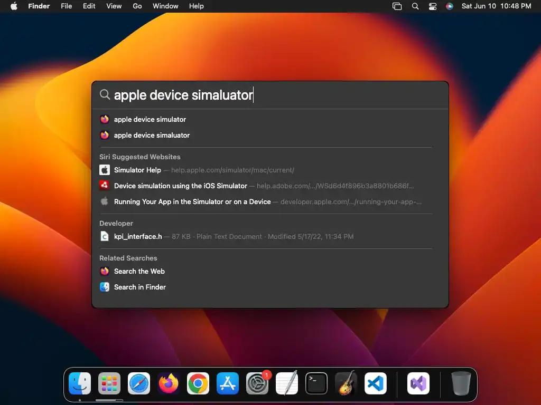Open the Edit menu
This screenshot has width=541, height=405.
[89, 6]
